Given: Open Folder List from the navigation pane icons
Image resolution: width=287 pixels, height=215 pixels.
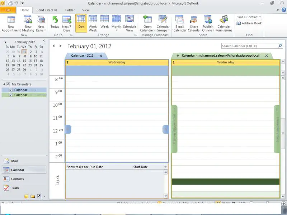Looking at the screenshot, I should [x=33, y=196].
